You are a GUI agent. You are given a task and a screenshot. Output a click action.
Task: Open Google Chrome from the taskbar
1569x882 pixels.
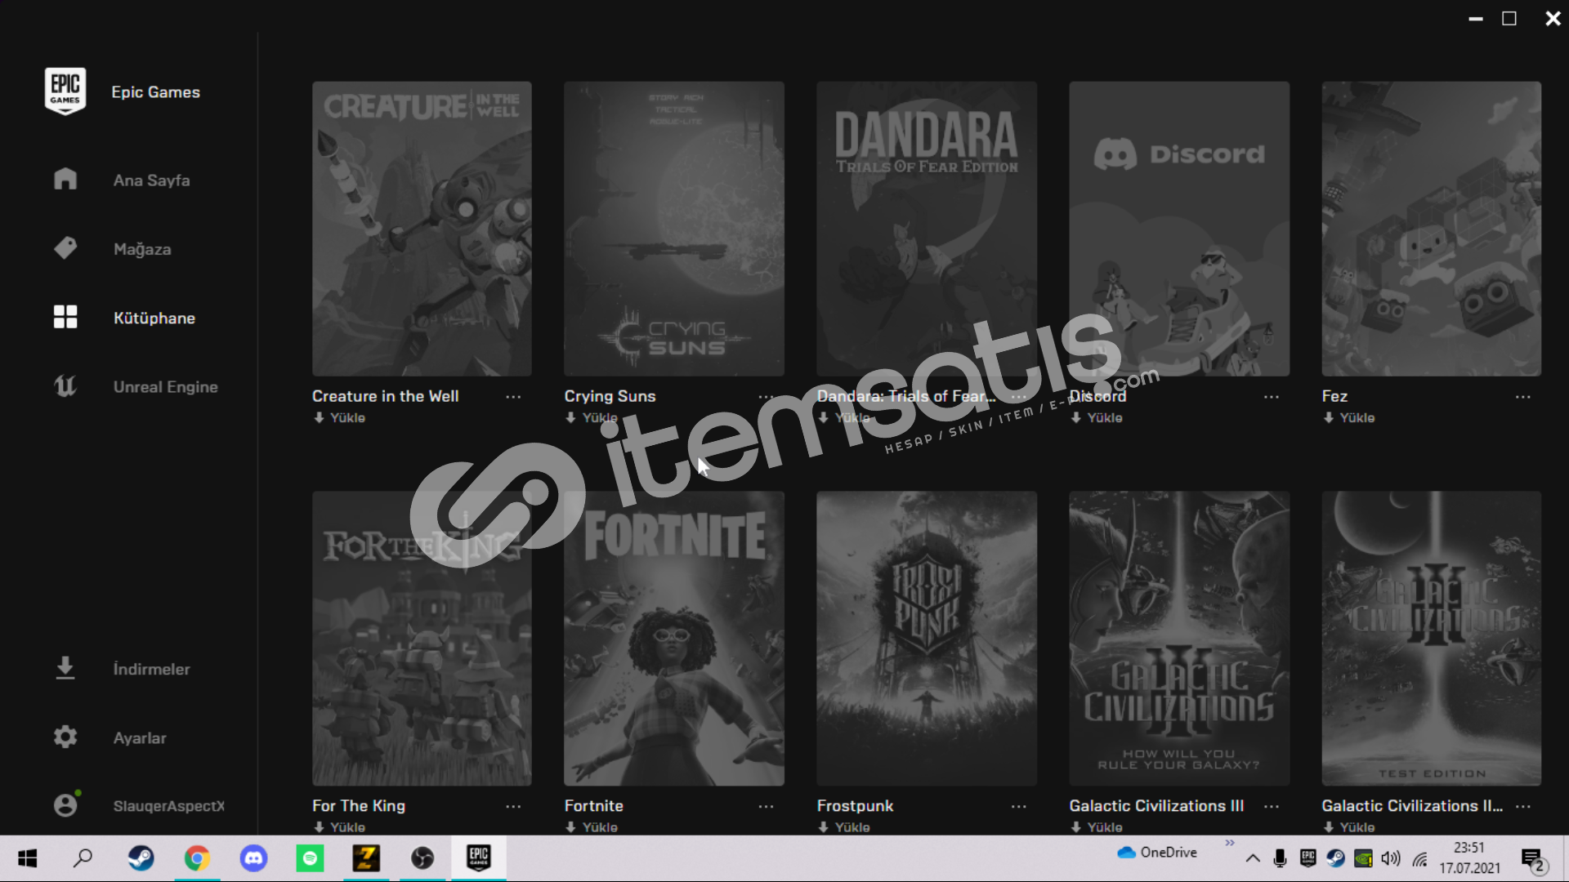coord(197,857)
